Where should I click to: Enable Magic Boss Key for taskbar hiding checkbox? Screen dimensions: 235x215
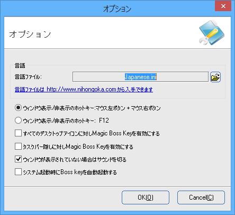tap(18, 147)
